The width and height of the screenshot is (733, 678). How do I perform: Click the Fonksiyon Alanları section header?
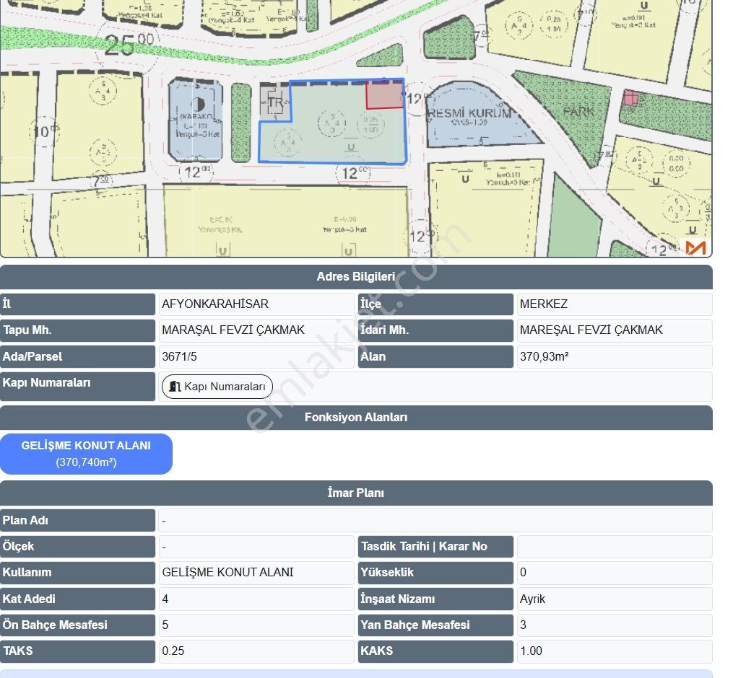[x=356, y=418]
